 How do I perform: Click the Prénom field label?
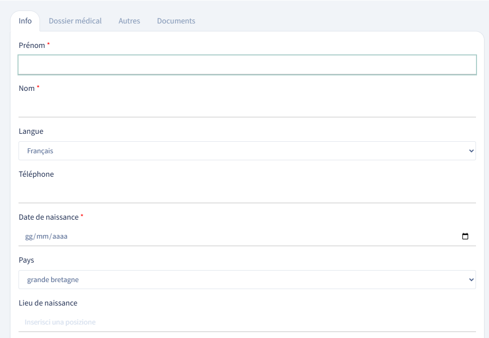click(x=32, y=45)
